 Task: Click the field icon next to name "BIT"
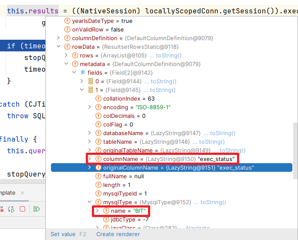pos(106,211)
